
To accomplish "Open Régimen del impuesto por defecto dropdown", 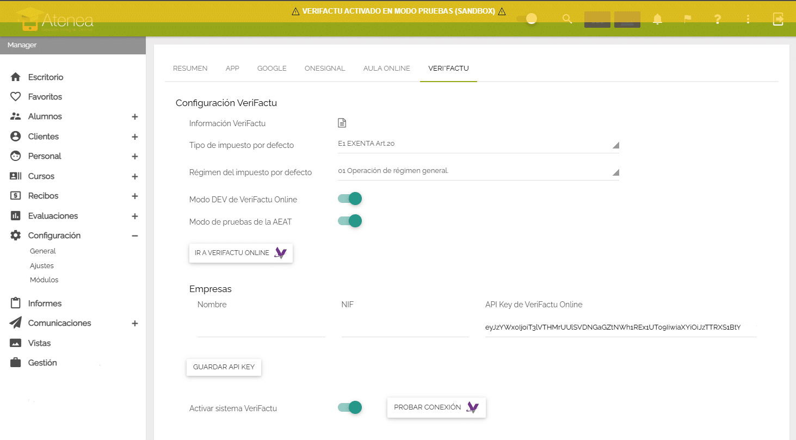I will (x=478, y=171).
